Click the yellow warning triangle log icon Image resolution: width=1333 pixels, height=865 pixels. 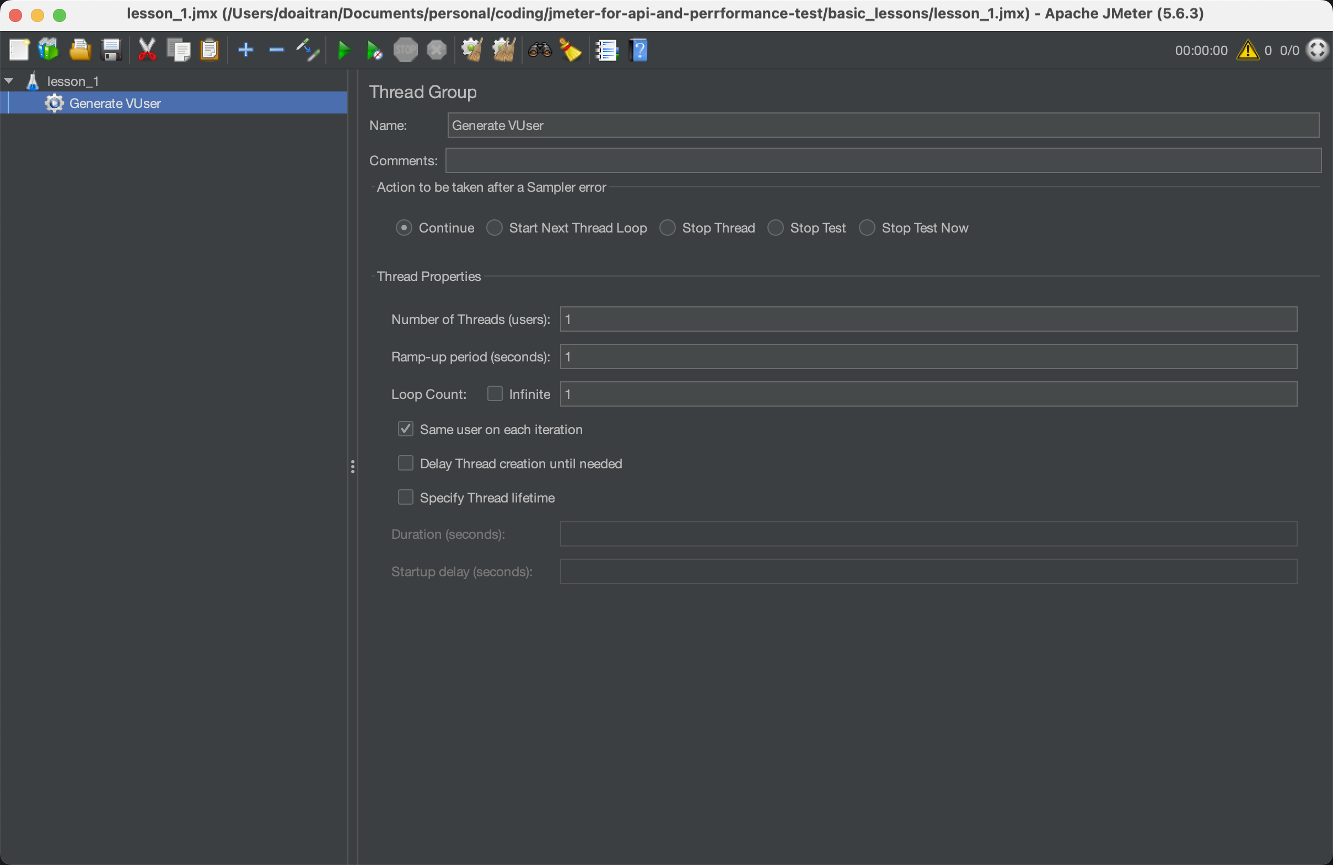[x=1248, y=50]
